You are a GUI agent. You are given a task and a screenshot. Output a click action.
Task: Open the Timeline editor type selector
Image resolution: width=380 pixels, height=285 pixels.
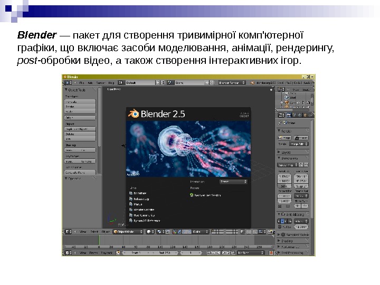click(68, 253)
